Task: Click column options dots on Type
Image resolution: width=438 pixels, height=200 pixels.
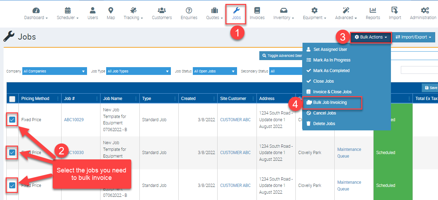Action: (x=175, y=99)
